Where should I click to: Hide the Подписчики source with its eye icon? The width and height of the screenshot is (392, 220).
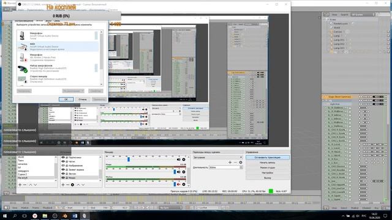[x=63, y=158]
